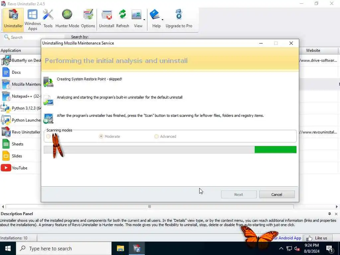
Task: Click Revo Uninstaller taskbar icon
Action: 137,248
